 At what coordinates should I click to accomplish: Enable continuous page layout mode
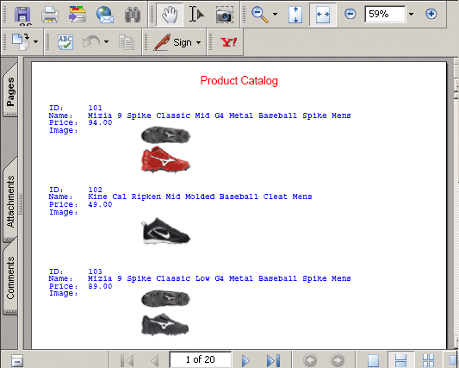pos(400,359)
